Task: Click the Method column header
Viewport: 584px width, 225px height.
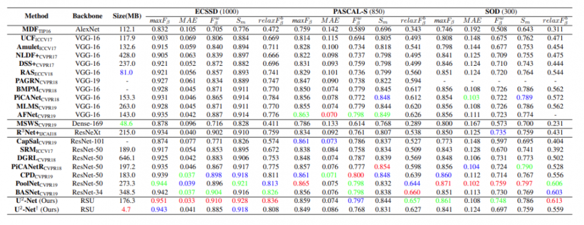Action: (36, 16)
